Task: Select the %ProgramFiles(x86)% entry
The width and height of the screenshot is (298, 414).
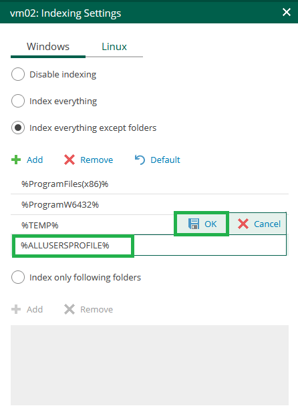Action: coord(150,184)
